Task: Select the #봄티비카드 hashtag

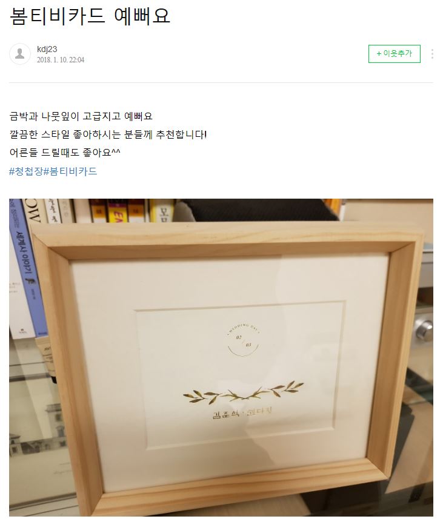Action: [70, 171]
